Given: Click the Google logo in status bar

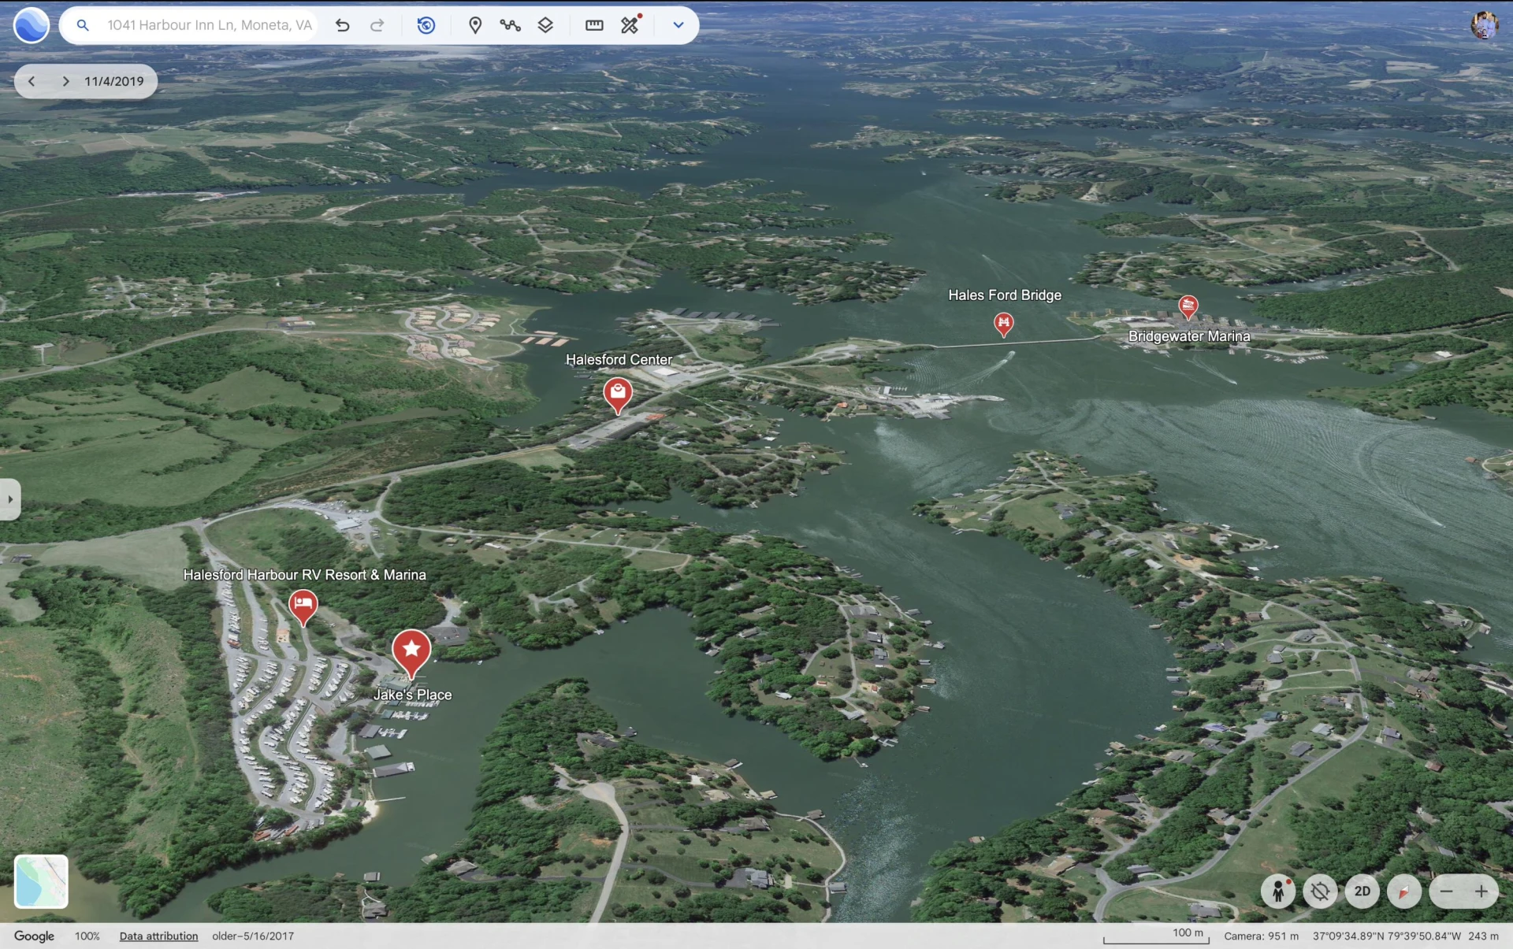Looking at the screenshot, I should pos(34,936).
